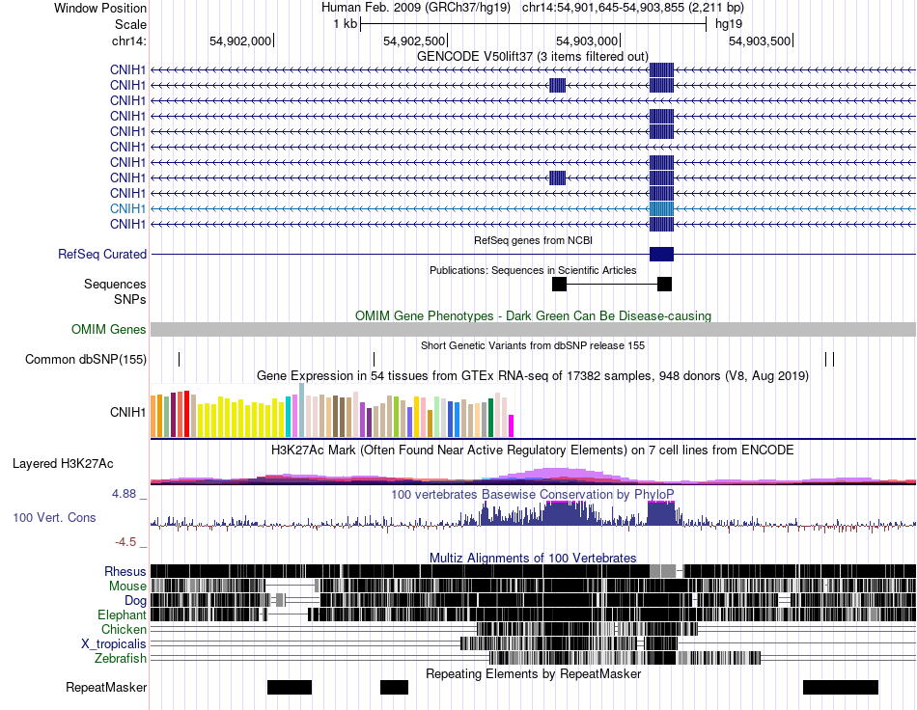Screen dimensions: 917x710
Task: Open Repeating Elements by RepeatMasker title
Action: [534, 673]
